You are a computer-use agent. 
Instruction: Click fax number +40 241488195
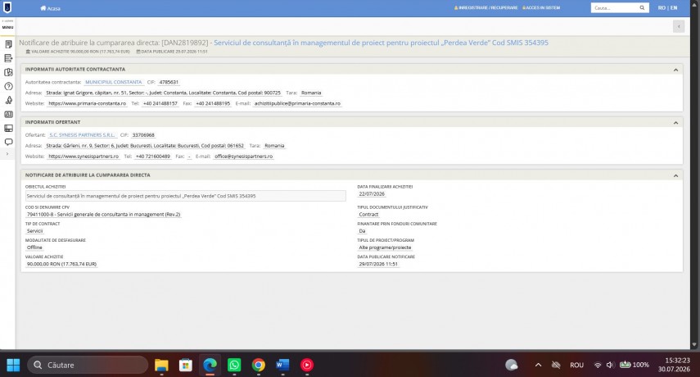[x=213, y=103]
